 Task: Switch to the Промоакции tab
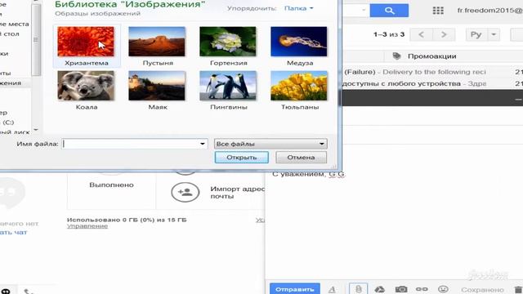point(432,56)
